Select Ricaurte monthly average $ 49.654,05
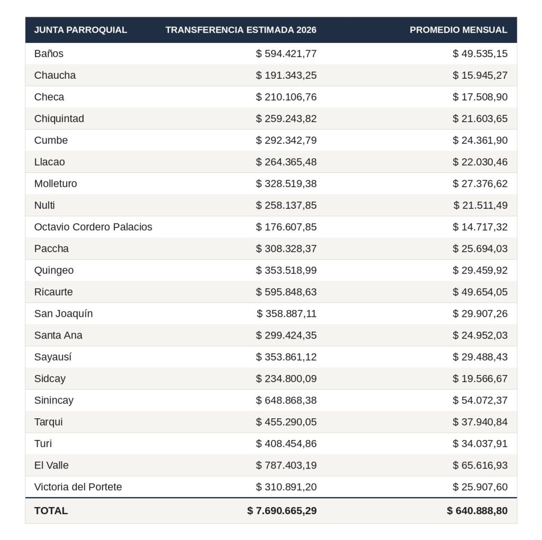 point(480,292)
